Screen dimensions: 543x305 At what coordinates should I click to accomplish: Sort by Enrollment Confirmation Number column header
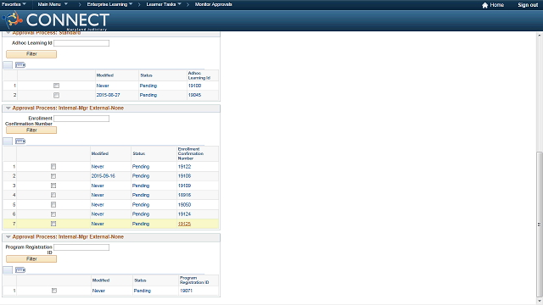click(x=191, y=153)
